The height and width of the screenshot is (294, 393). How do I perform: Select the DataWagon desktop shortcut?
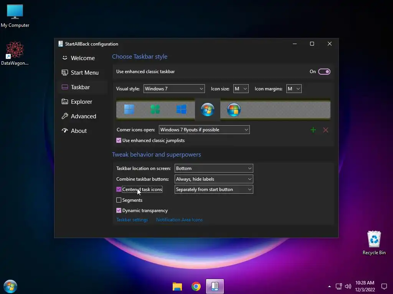[15, 54]
